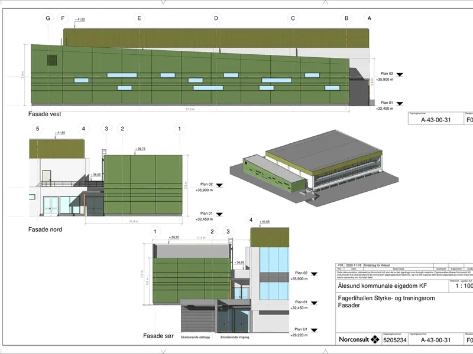Click Plan 01 level triangle beside Fasade nord
Screen dimensions: 473x354
[219, 214]
